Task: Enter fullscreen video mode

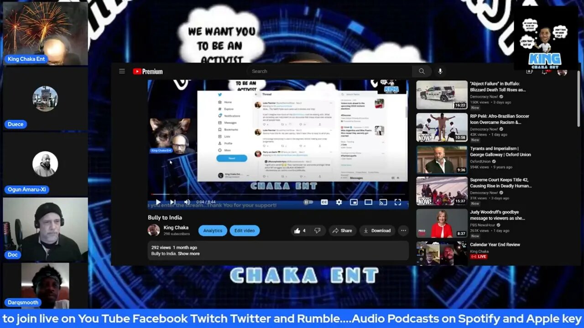Action: tap(398, 202)
